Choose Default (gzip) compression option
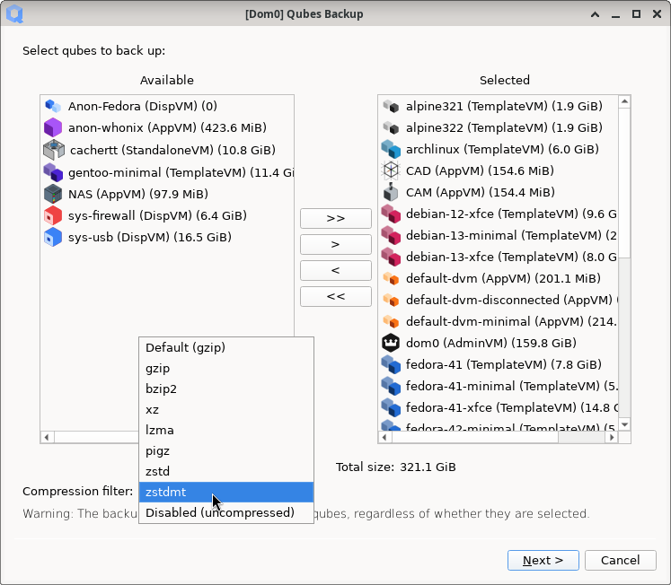 (x=226, y=348)
